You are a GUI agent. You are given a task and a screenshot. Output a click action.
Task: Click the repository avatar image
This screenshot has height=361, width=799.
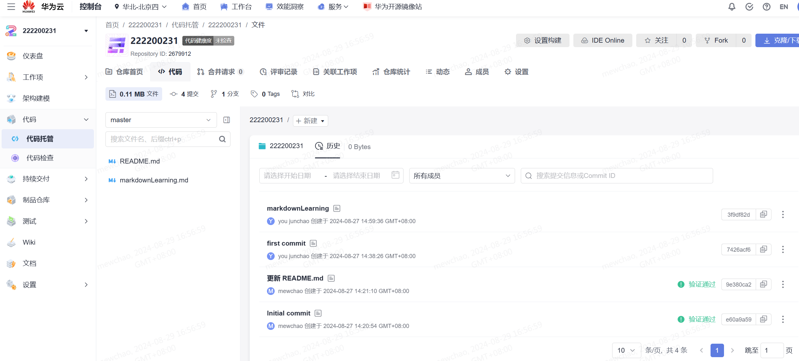click(117, 45)
